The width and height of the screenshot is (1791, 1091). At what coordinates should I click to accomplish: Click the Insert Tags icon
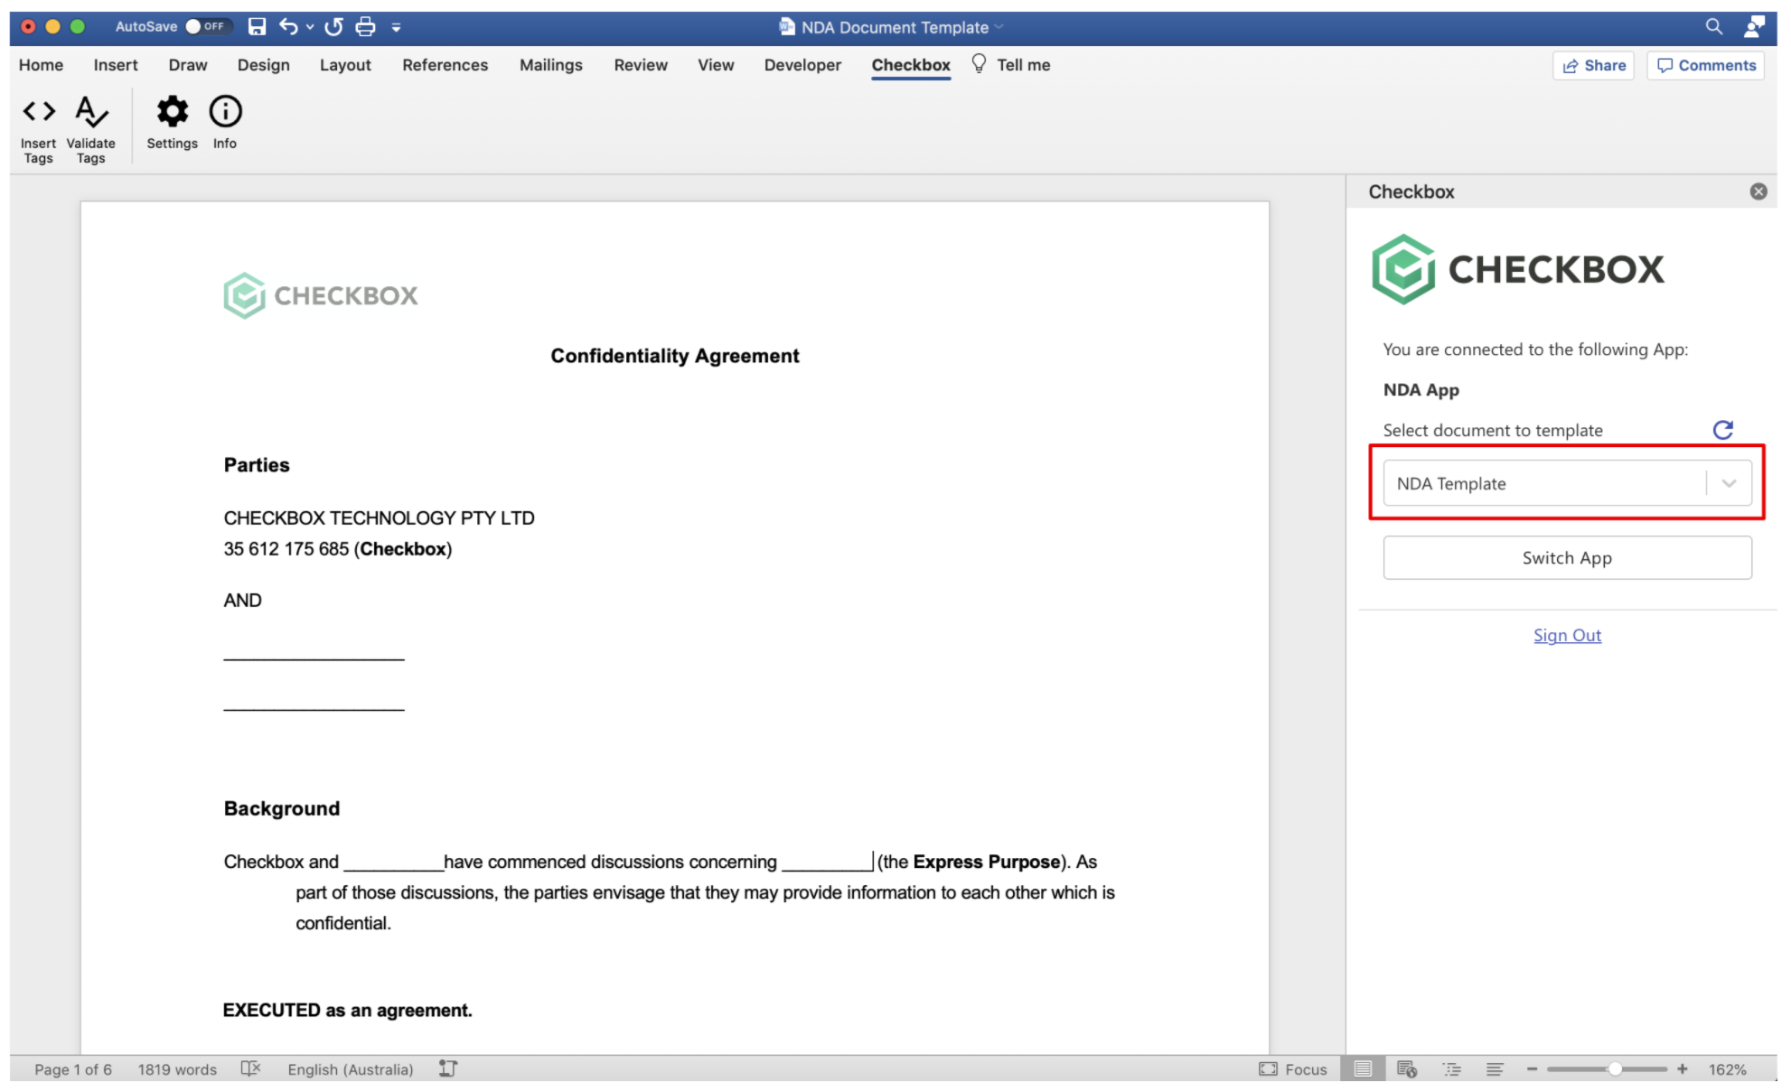[39, 129]
